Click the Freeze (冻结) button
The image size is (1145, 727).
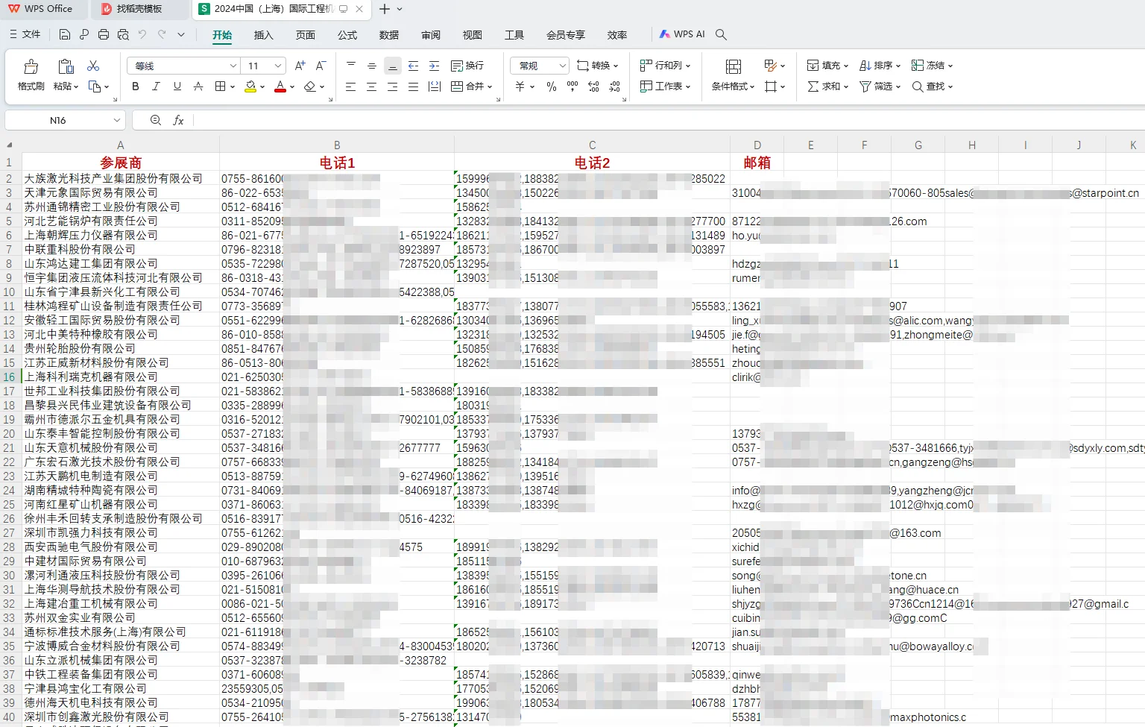(x=932, y=66)
